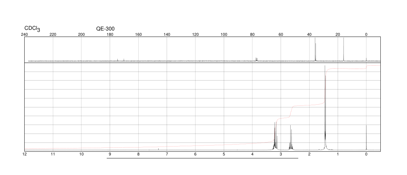
Task: Click the 6 ppm proton axis label
Action: coord(196,154)
